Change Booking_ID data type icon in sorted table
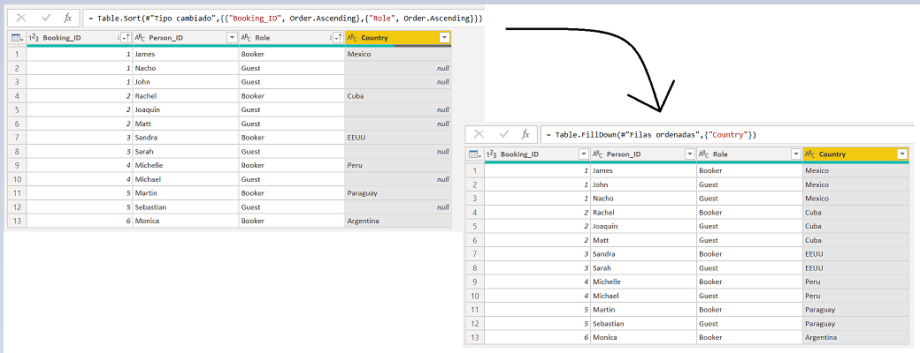The width and height of the screenshot is (920, 353). click(34, 37)
